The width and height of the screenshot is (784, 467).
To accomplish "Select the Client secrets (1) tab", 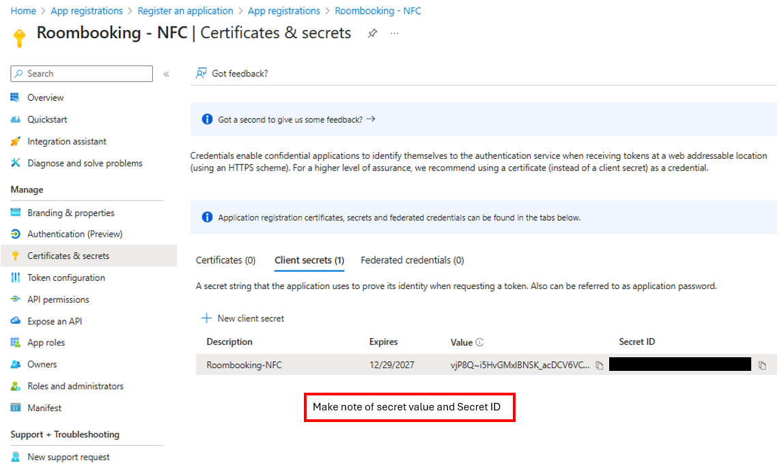I will tap(309, 260).
